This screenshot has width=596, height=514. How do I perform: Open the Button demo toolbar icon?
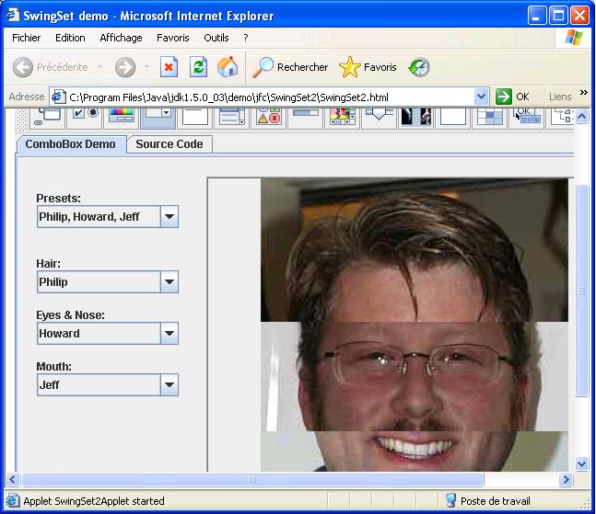tap(84, 116)
